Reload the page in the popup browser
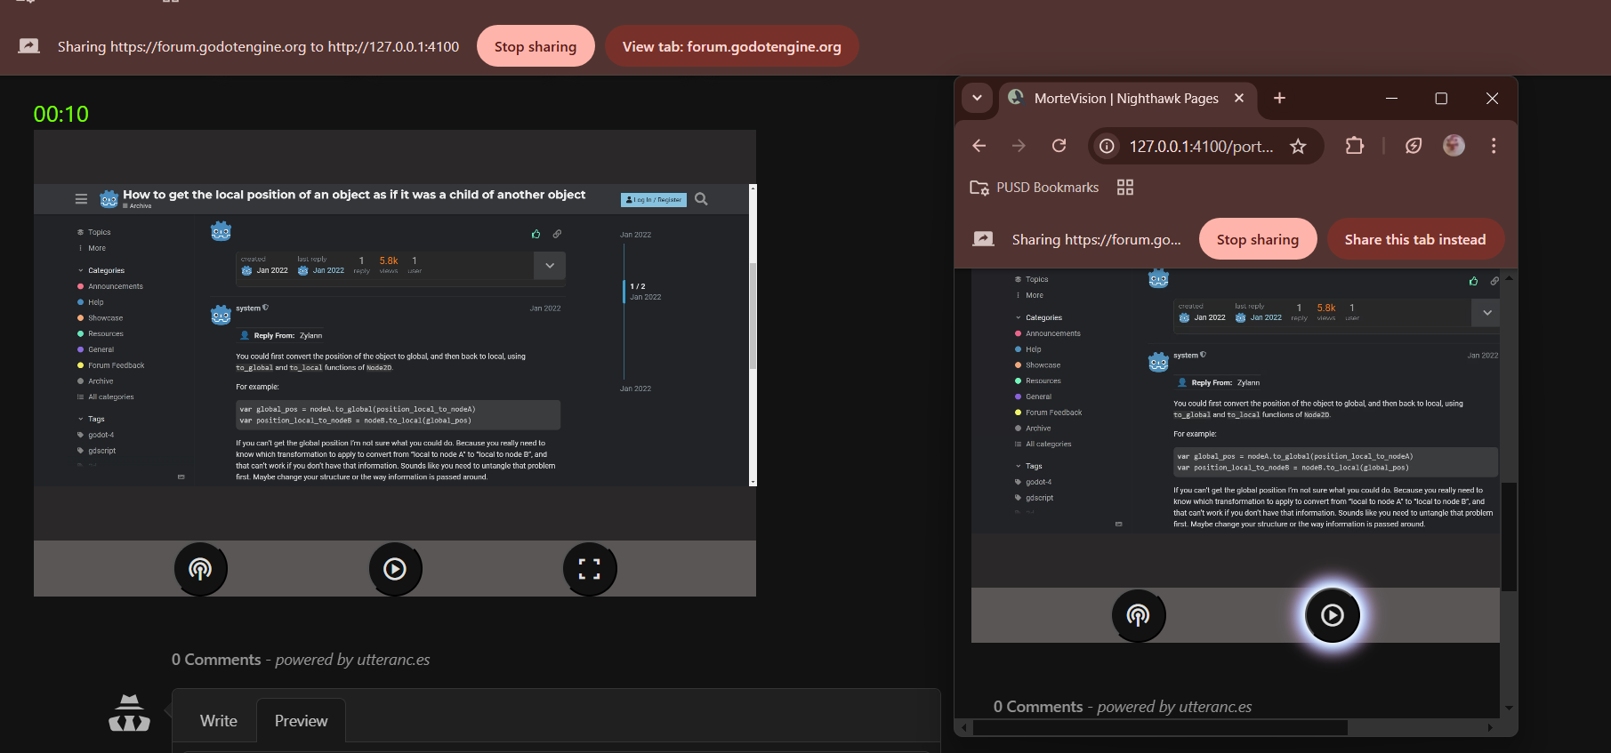1611x753 pixels. point(1059,146)
